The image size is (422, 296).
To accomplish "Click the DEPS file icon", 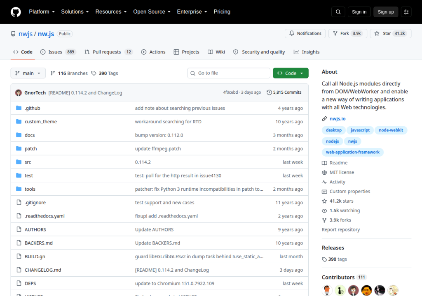I will (19, 283).
